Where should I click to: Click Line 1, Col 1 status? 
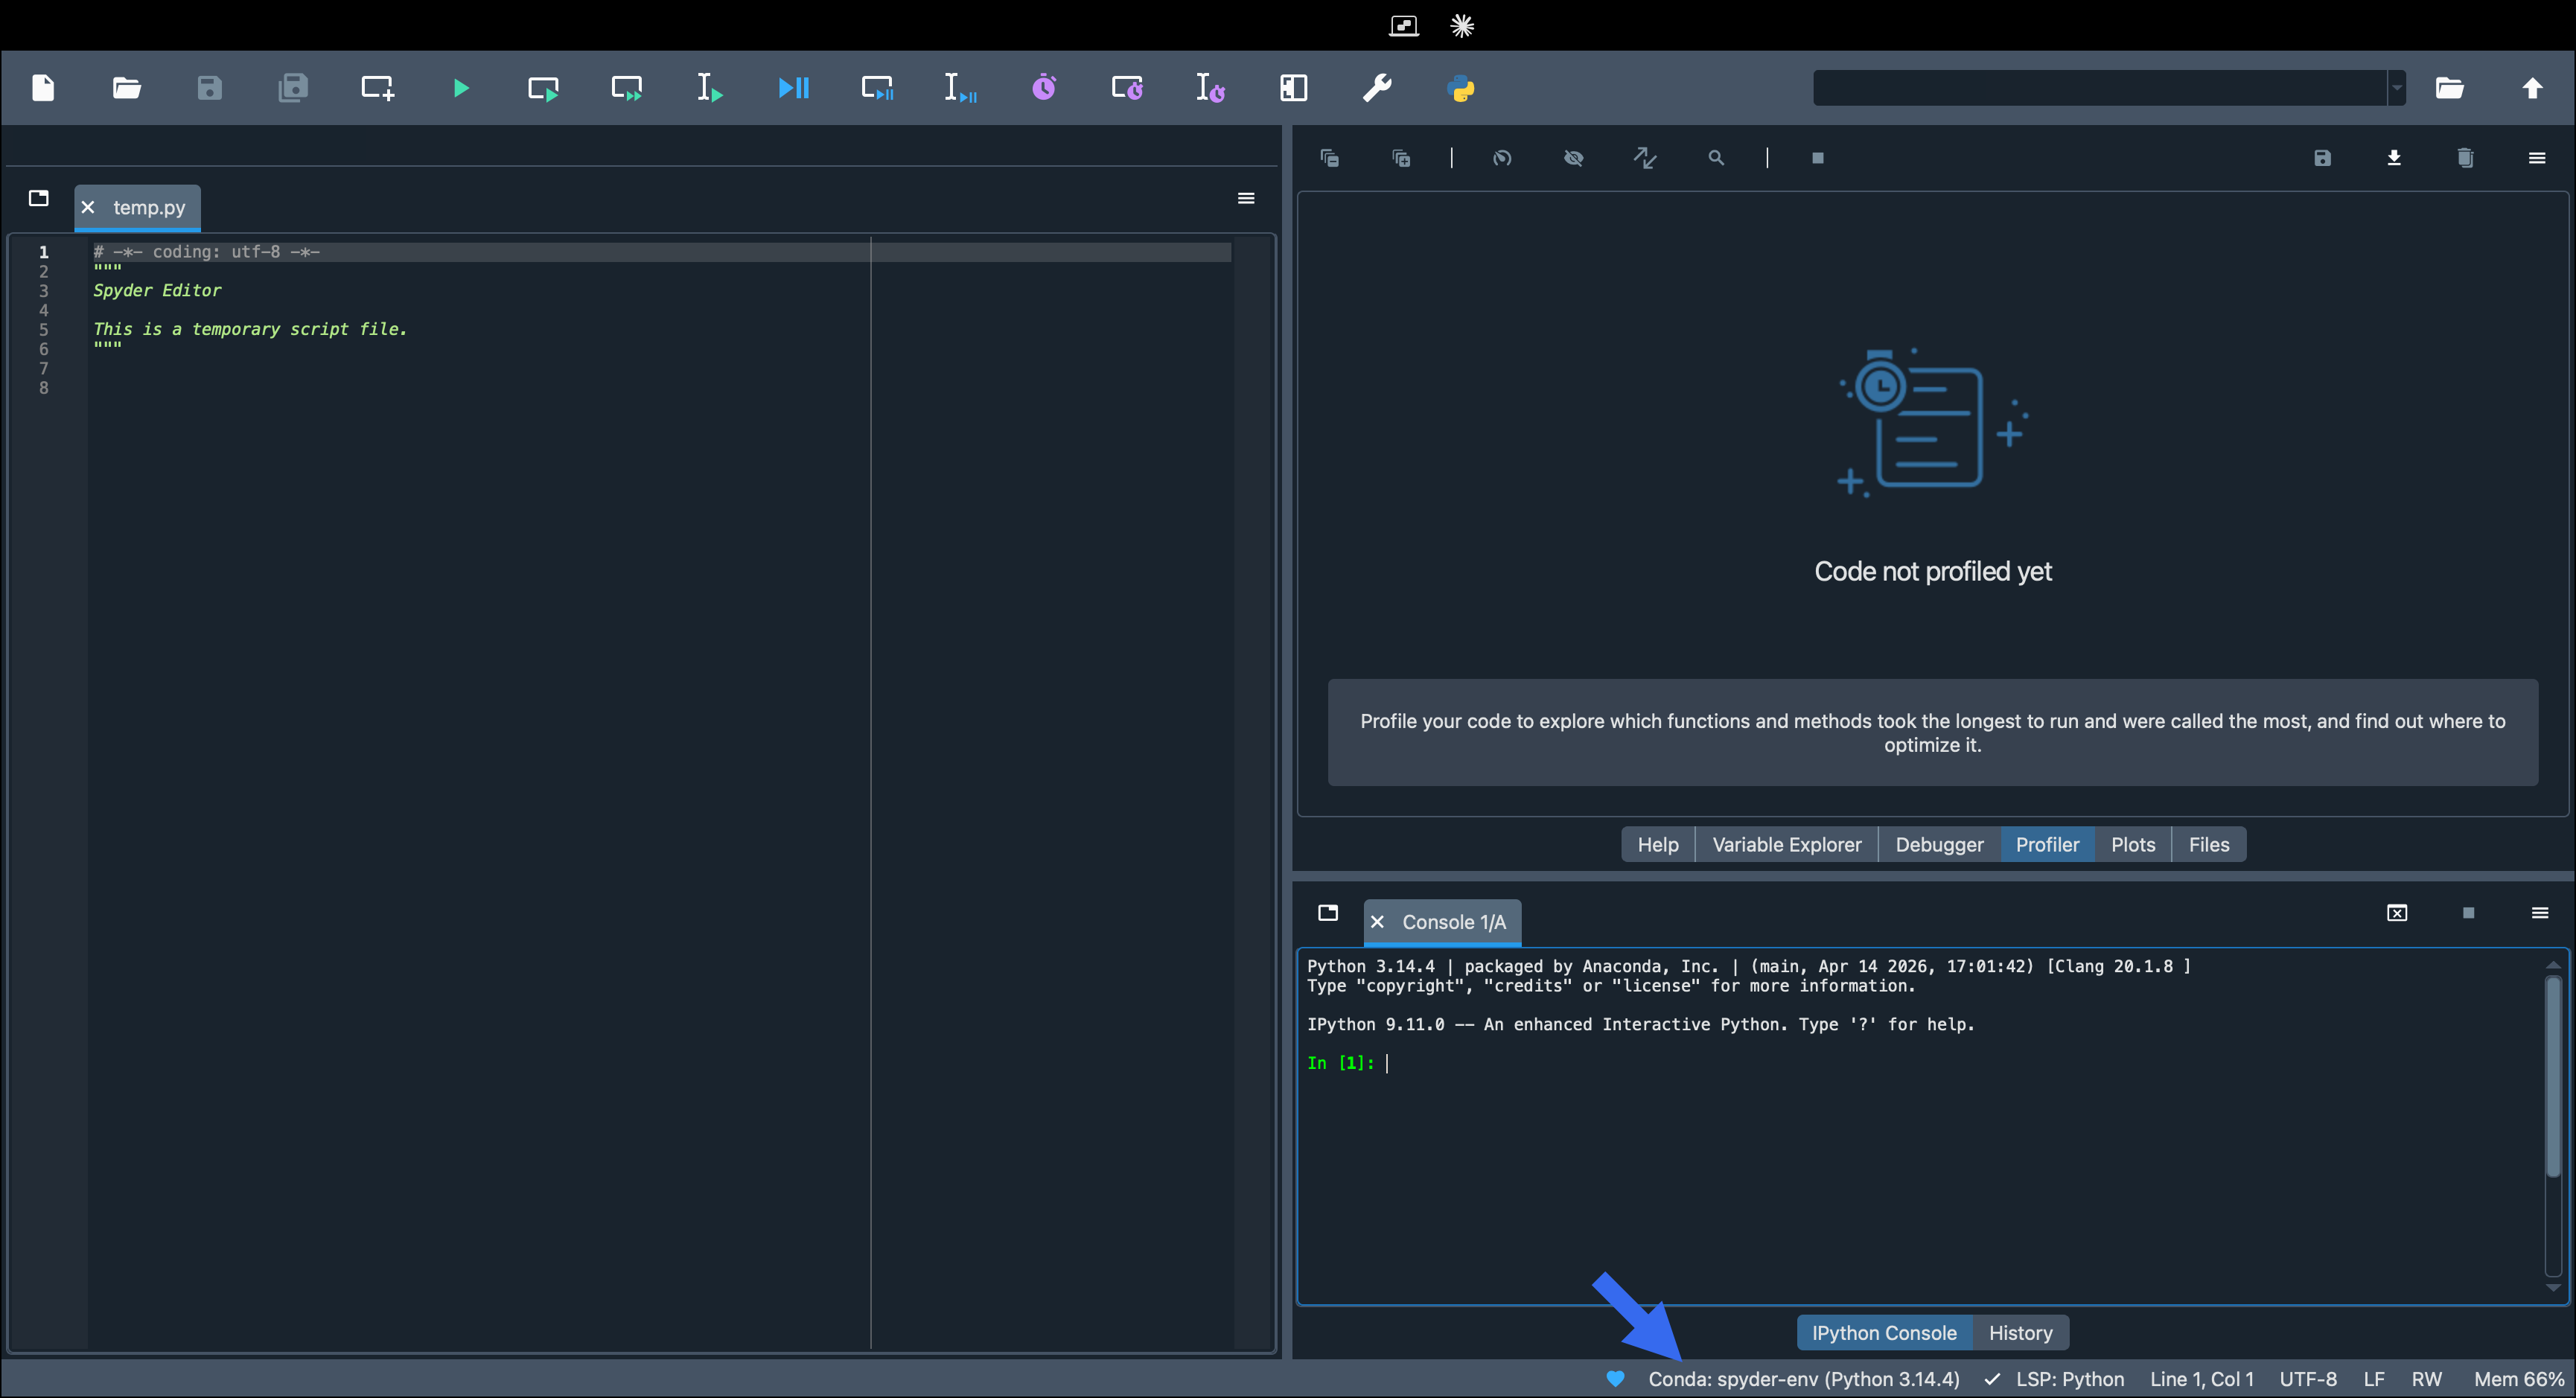coord(2202,1379)
